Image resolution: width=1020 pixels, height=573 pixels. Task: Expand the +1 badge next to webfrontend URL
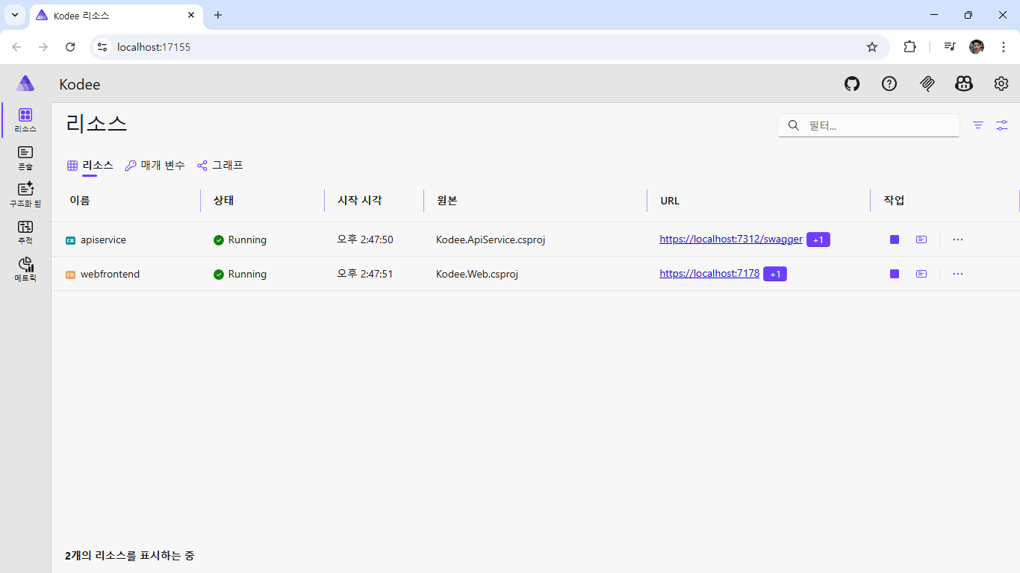(x=775, y=274)
